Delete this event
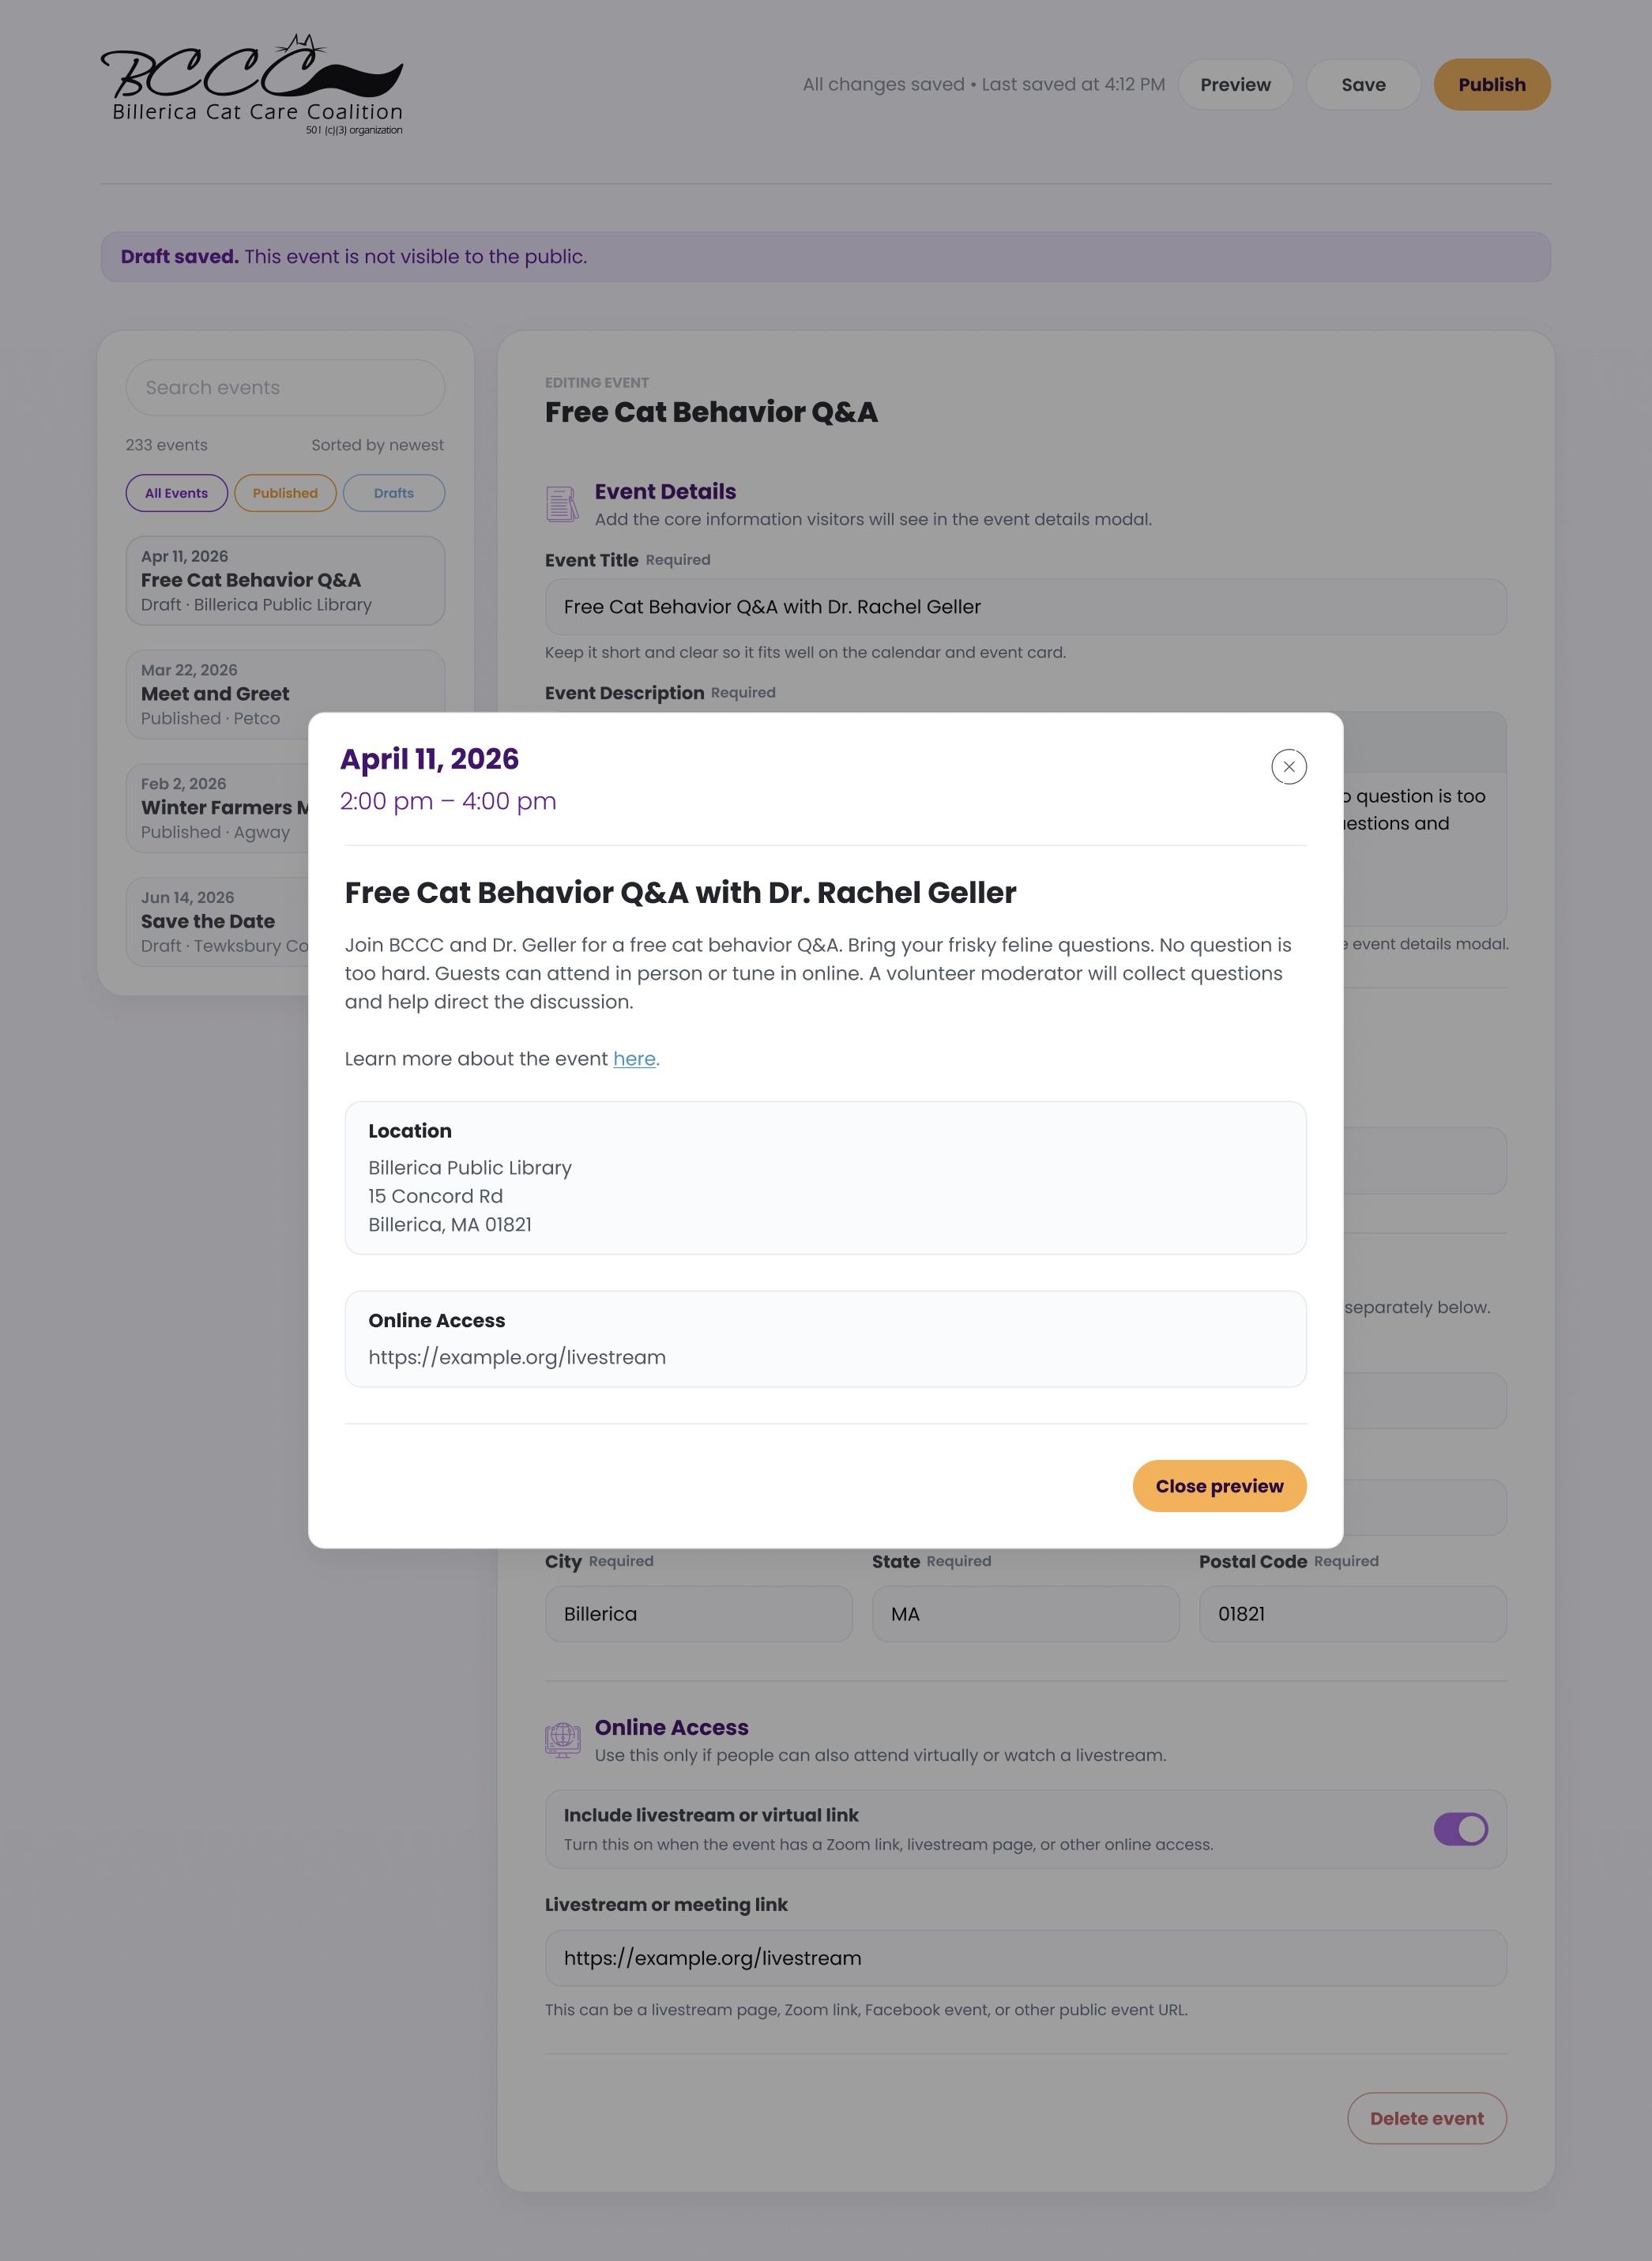Image resolution: width=1652 pixels, height=2261 pixels. pos(1426,2118)
